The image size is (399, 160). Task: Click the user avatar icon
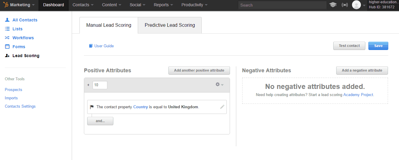356,5
